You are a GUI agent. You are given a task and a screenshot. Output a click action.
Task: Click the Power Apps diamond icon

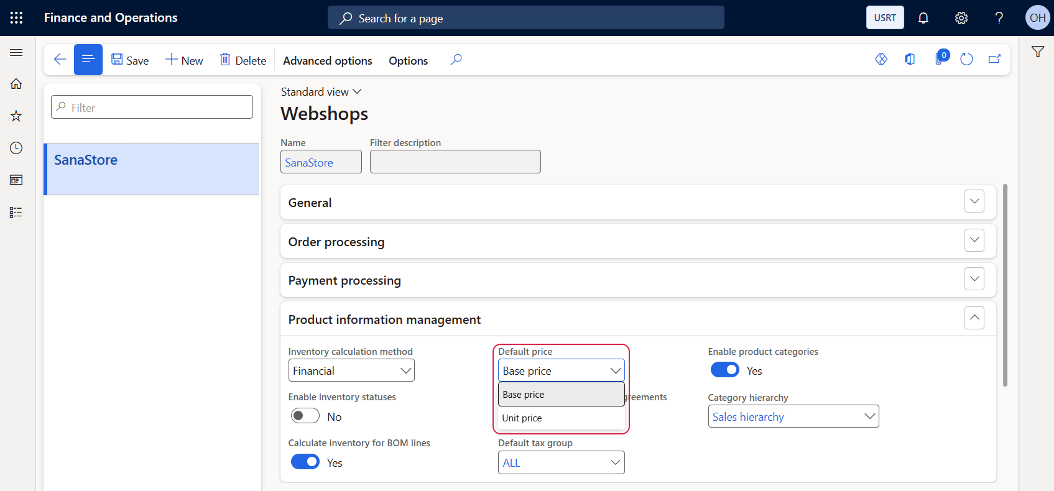881,60
